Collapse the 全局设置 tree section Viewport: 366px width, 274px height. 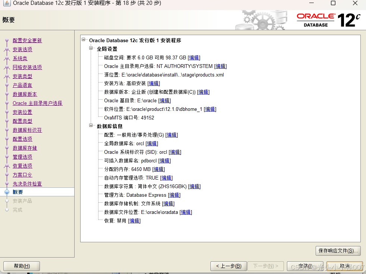point(91,48)
